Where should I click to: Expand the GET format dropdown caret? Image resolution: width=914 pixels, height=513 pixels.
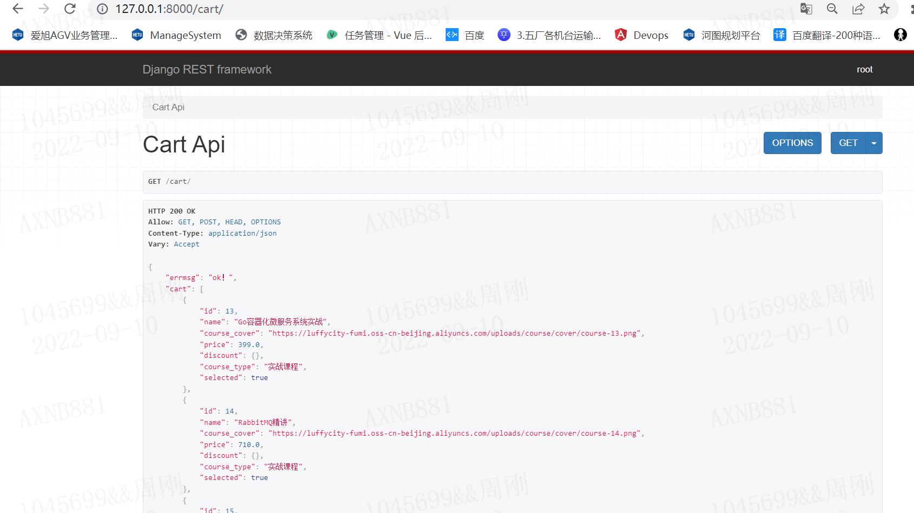874,143
